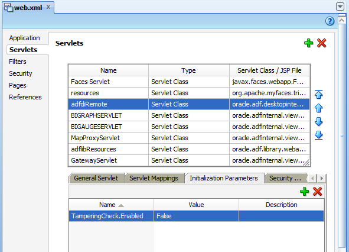Open the Pages section

click(18, 85)
